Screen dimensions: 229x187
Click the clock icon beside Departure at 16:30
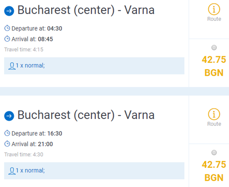pyautogui.click(x=7, y=134)
